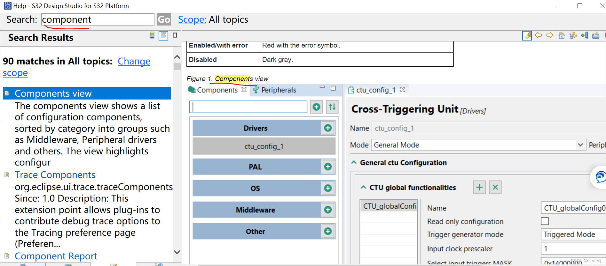Print the current help page
This screenshot has width=606, height=266.
(596, 35)
